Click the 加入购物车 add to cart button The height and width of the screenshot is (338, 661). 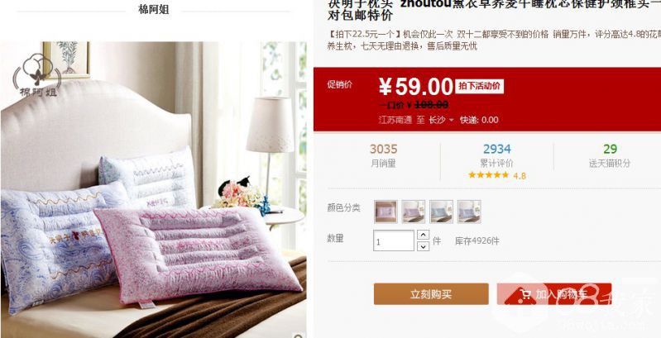coord(554,294)
